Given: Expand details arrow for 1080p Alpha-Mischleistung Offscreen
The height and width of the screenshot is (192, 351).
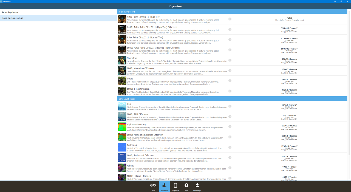Looking at the screenshot, I should [230, 137].
